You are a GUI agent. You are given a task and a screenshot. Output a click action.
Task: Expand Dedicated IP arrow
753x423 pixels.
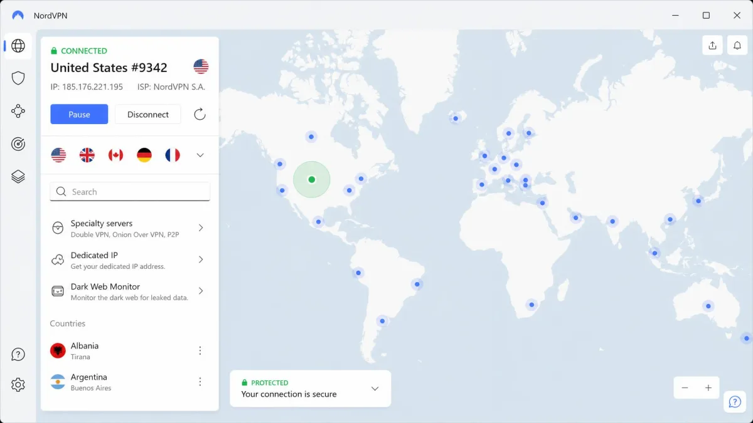tap(201, 259)
